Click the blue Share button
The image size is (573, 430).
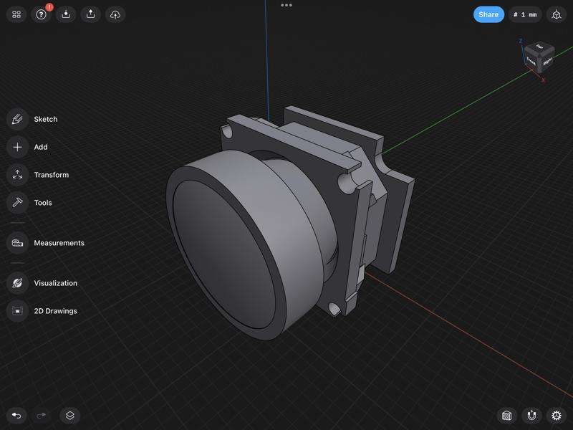click(488, 14)
